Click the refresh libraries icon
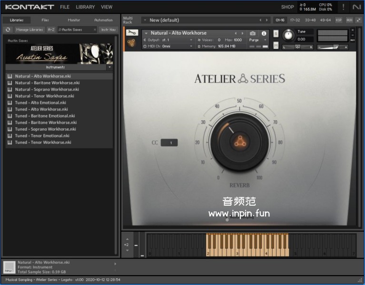This screenshot has width=365, height=285. [8, 29]
